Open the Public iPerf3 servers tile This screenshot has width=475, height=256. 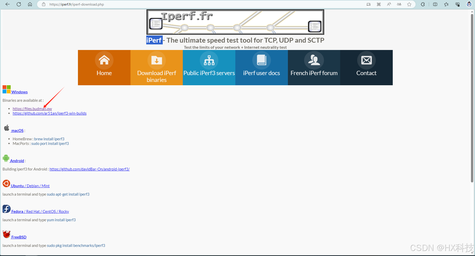[209, 67]
